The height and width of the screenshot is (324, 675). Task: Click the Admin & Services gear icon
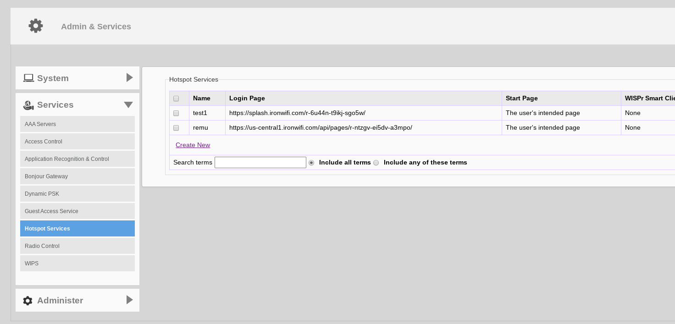click(36, 26)
